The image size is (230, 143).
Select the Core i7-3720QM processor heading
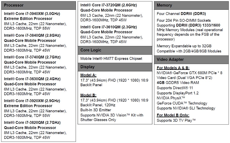[109, 8]
